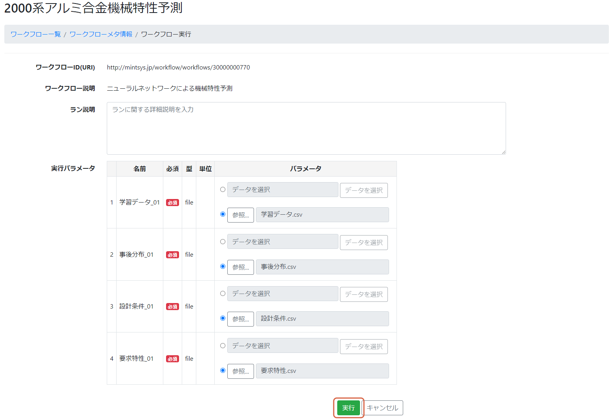The image size is (614, 420).
Task: Click the 単位 column header
Action: tap(205, 169)
